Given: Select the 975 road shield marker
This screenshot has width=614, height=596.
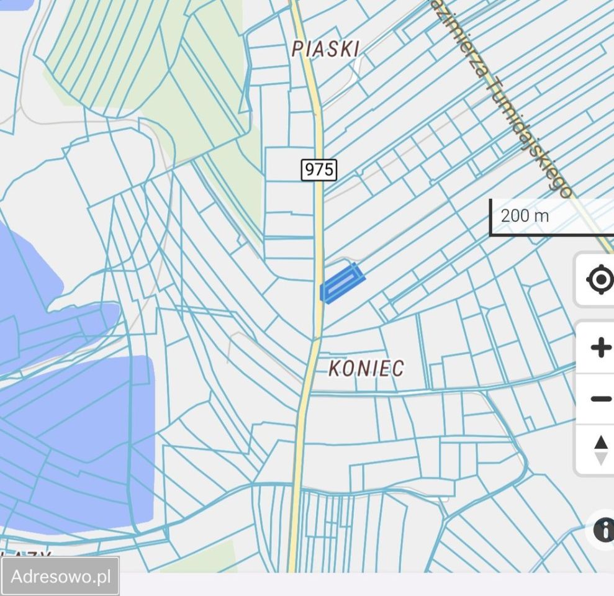Looking at the screenshot, I should point(317,168).
